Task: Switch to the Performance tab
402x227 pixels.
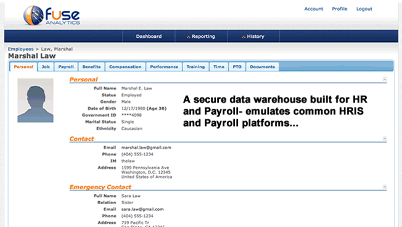Action: click(x=164, y=67)
